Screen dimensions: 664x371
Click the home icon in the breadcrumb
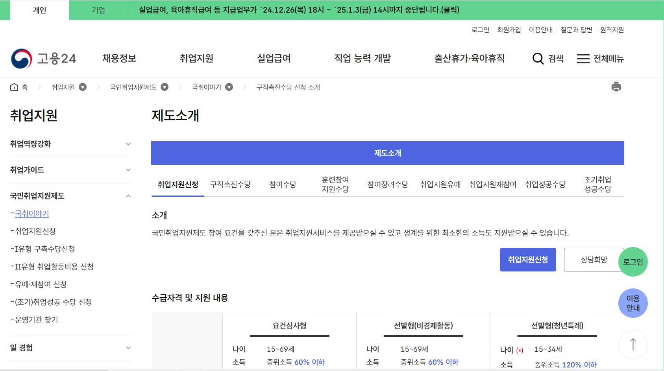click(13, 87)
